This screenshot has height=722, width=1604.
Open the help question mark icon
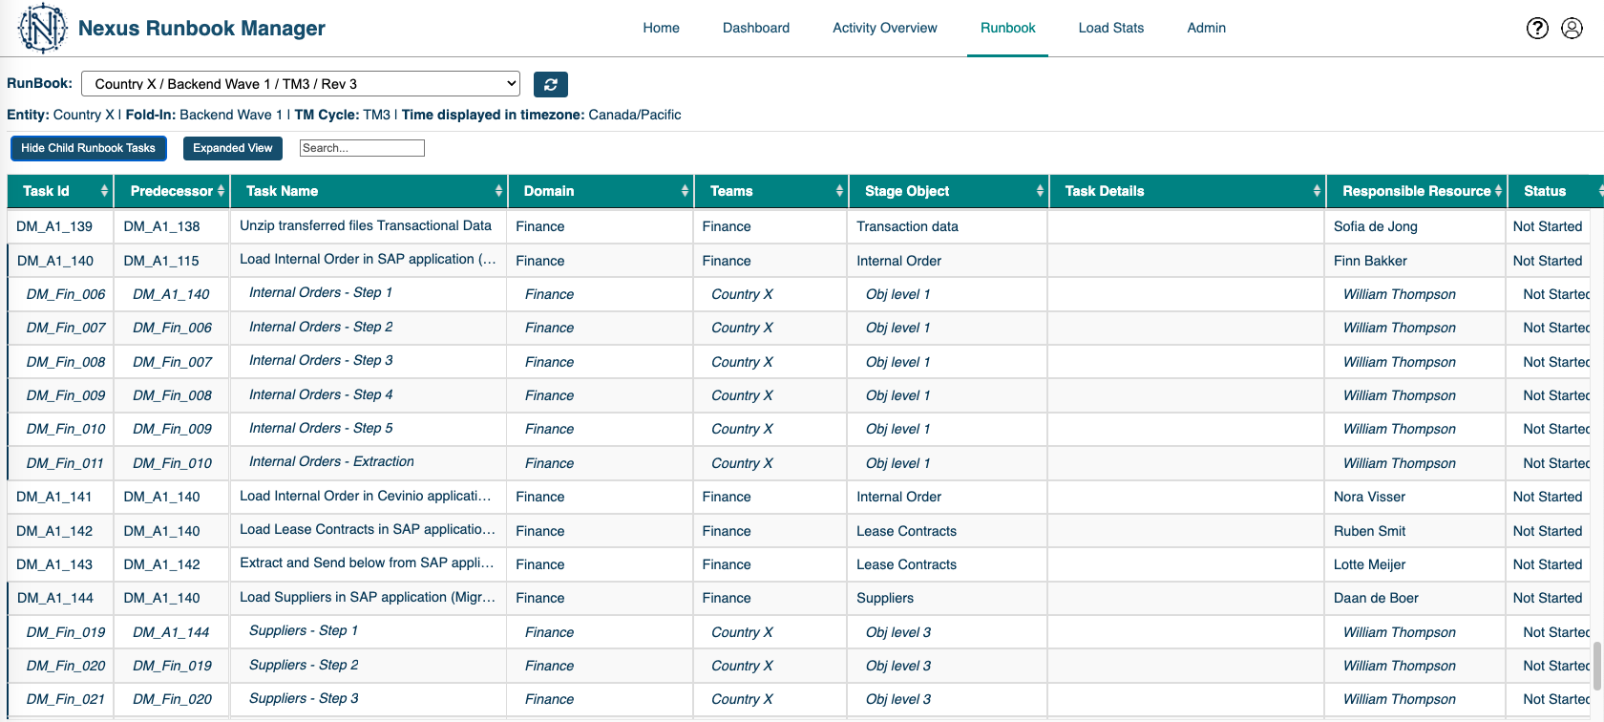[1537, 29]
